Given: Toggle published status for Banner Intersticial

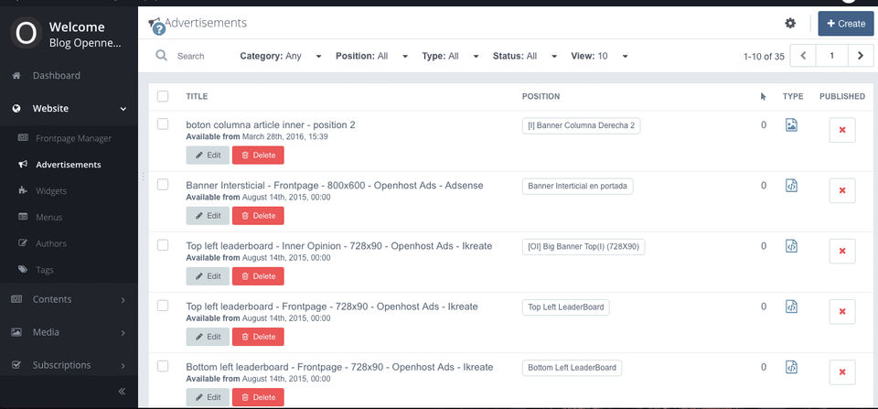Looking at the screenshot, I should click(841, 190).
